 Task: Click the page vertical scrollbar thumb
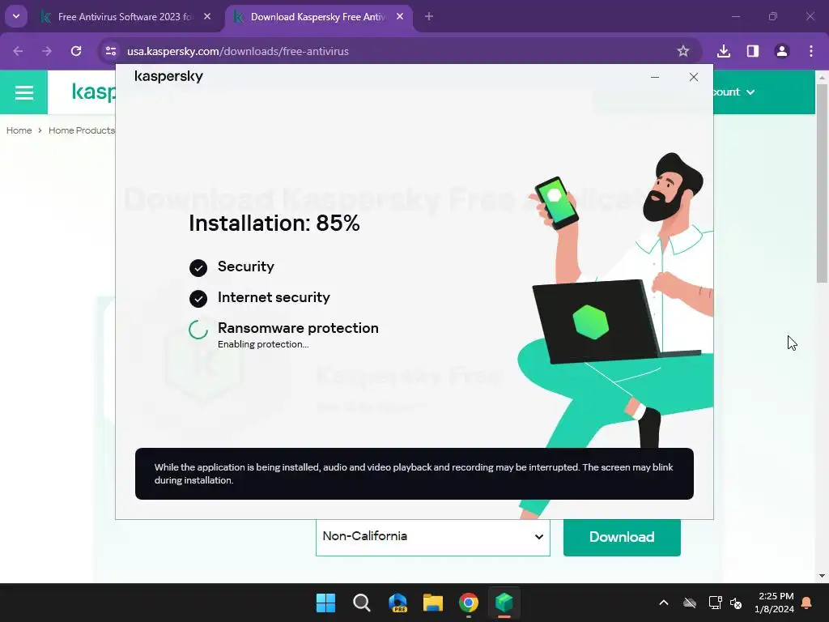click(x=822, y=183)
